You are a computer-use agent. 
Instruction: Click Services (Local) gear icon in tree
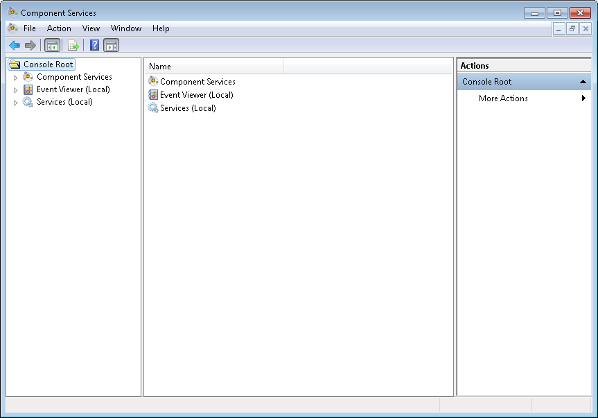28,102
